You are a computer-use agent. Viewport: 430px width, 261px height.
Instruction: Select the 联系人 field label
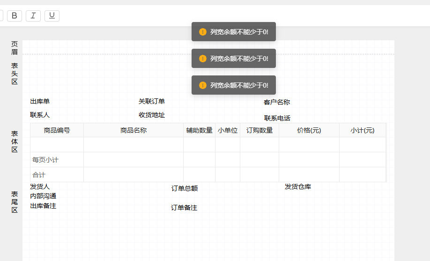40,115
